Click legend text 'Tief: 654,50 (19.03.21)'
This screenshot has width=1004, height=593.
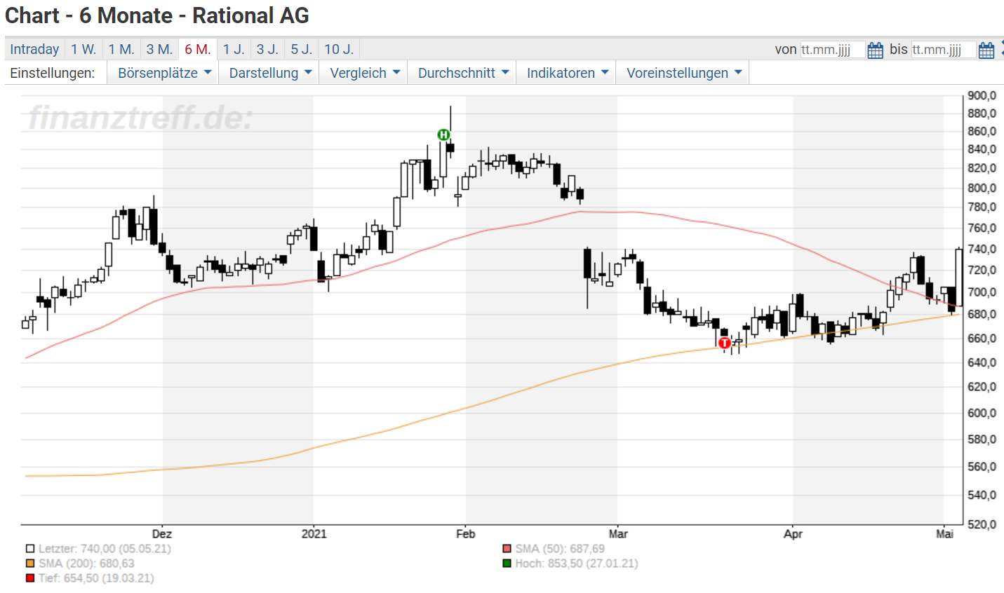(x=96, y=578)
